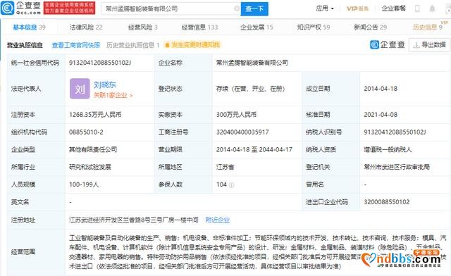Expand 关联1家企业 link

[x=113, y=95]
